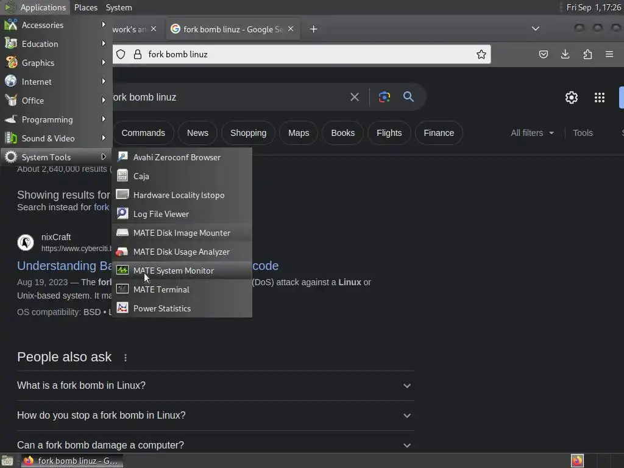Close the 'fork bomb linuz' browser tab
Screen dimensions: 624x468
click(x=291, y=29)
